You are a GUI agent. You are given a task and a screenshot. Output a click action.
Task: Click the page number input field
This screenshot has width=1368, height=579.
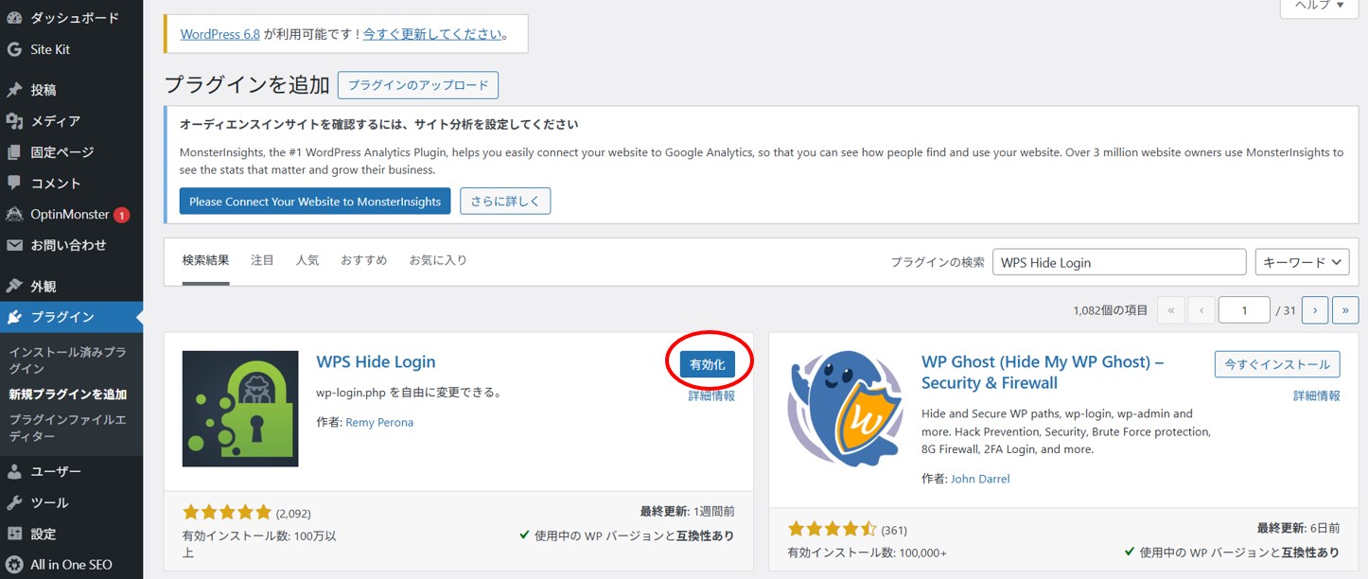click(1244, 309)
